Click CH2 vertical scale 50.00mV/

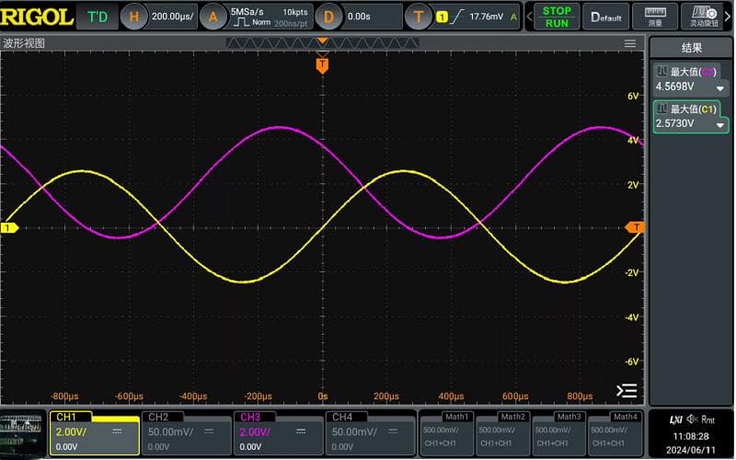pyautogui.click(x=170, y=431)
